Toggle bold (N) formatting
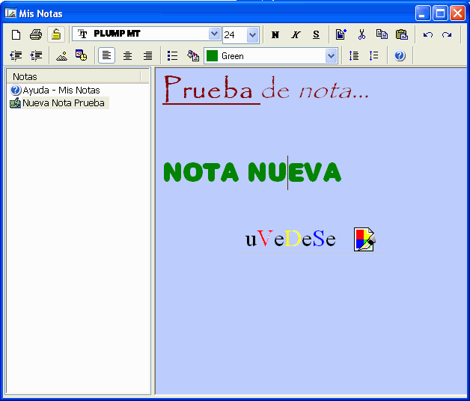This screenshot has height=401, width=470. (275, 35)
